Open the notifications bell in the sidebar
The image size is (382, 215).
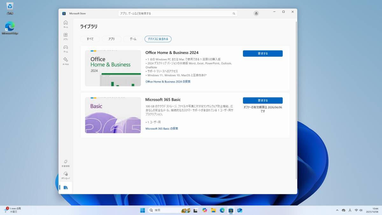66,163
